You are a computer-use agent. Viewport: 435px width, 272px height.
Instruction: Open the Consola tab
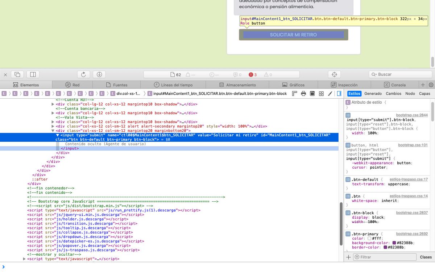coord(395,85)
